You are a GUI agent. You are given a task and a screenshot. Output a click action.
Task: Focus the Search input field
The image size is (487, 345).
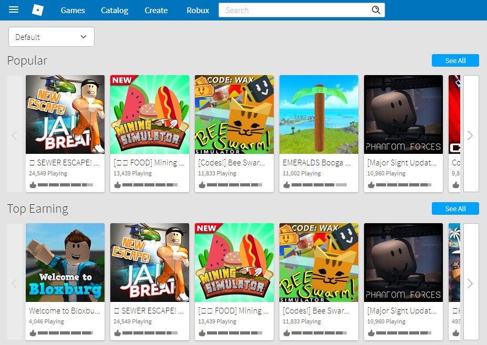point(302,10)
